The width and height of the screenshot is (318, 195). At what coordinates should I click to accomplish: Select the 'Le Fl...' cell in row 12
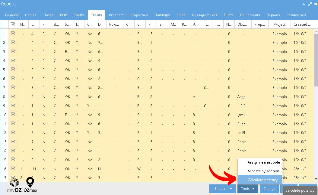point(243,133)
